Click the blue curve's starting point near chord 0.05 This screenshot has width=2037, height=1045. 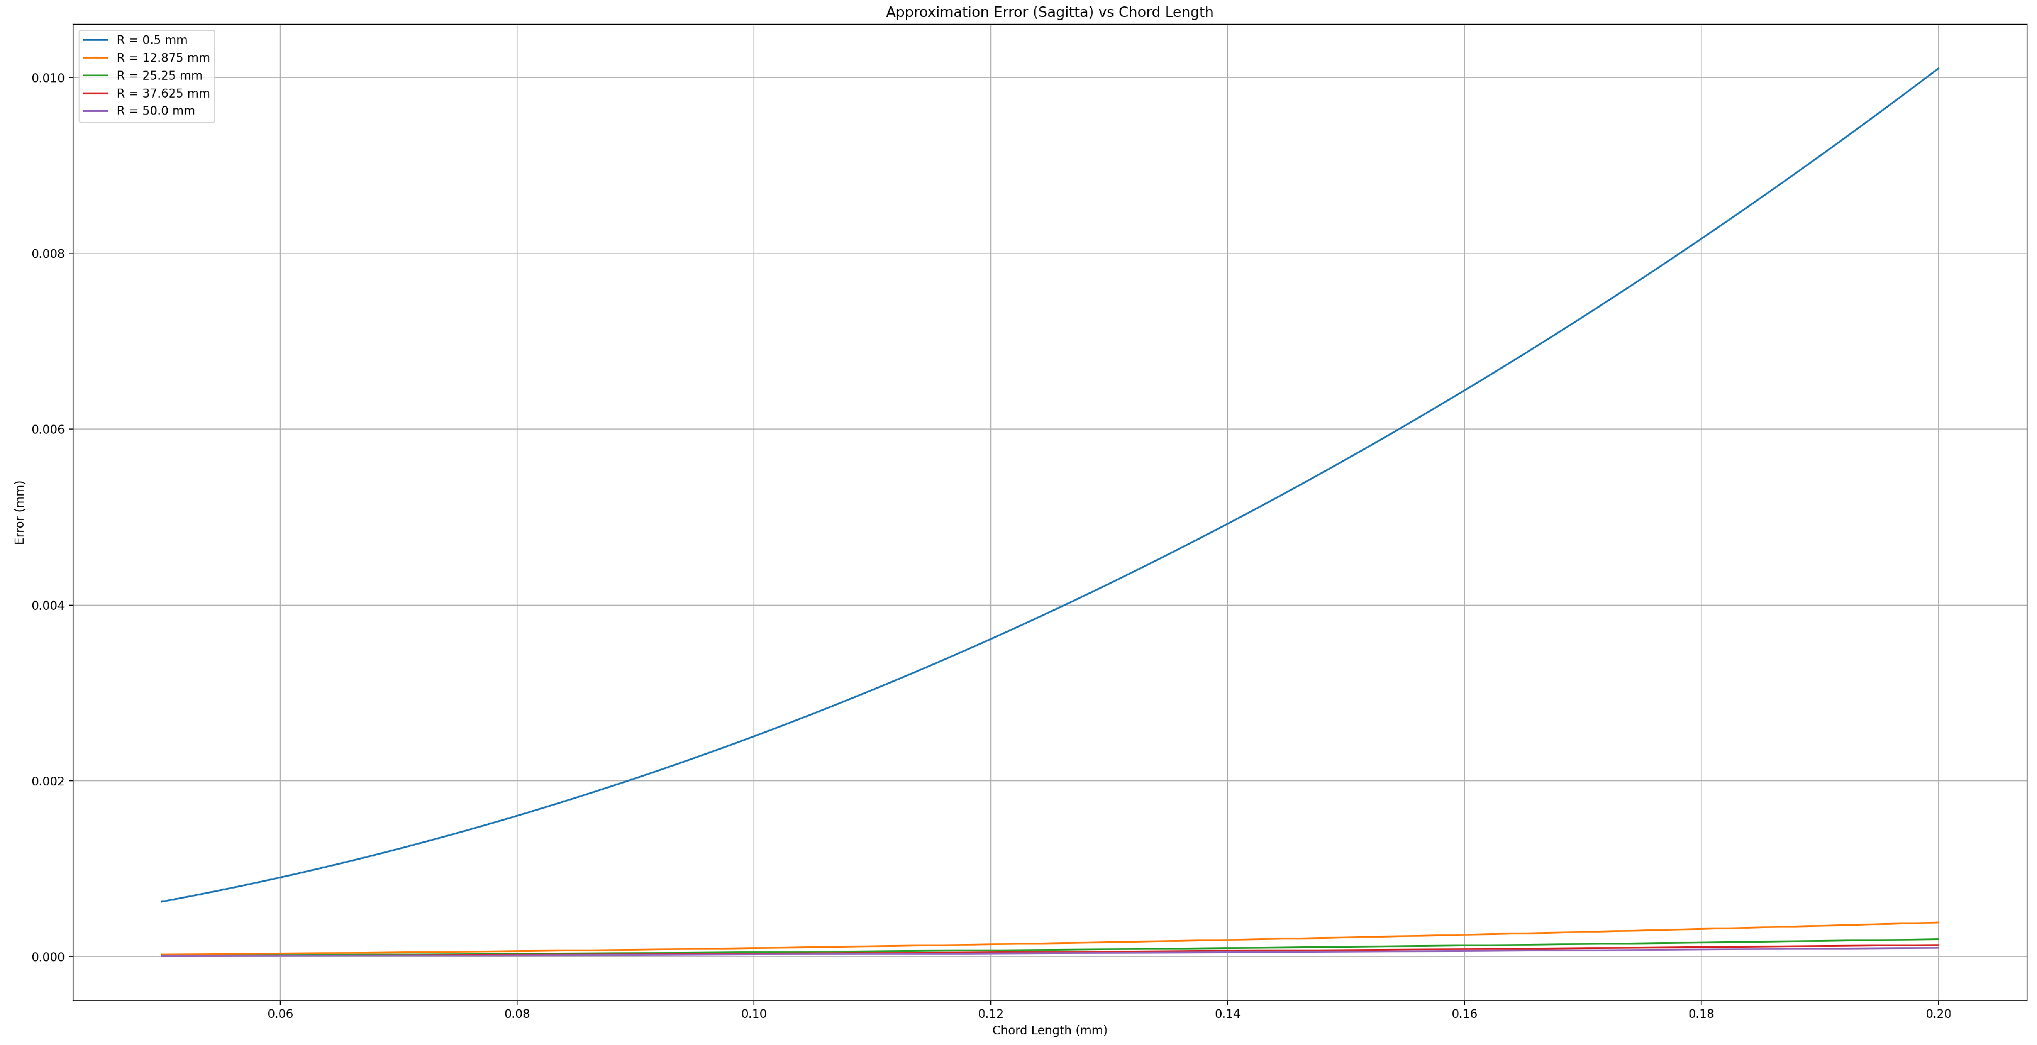pyautogui.click(x=162, y=901)
